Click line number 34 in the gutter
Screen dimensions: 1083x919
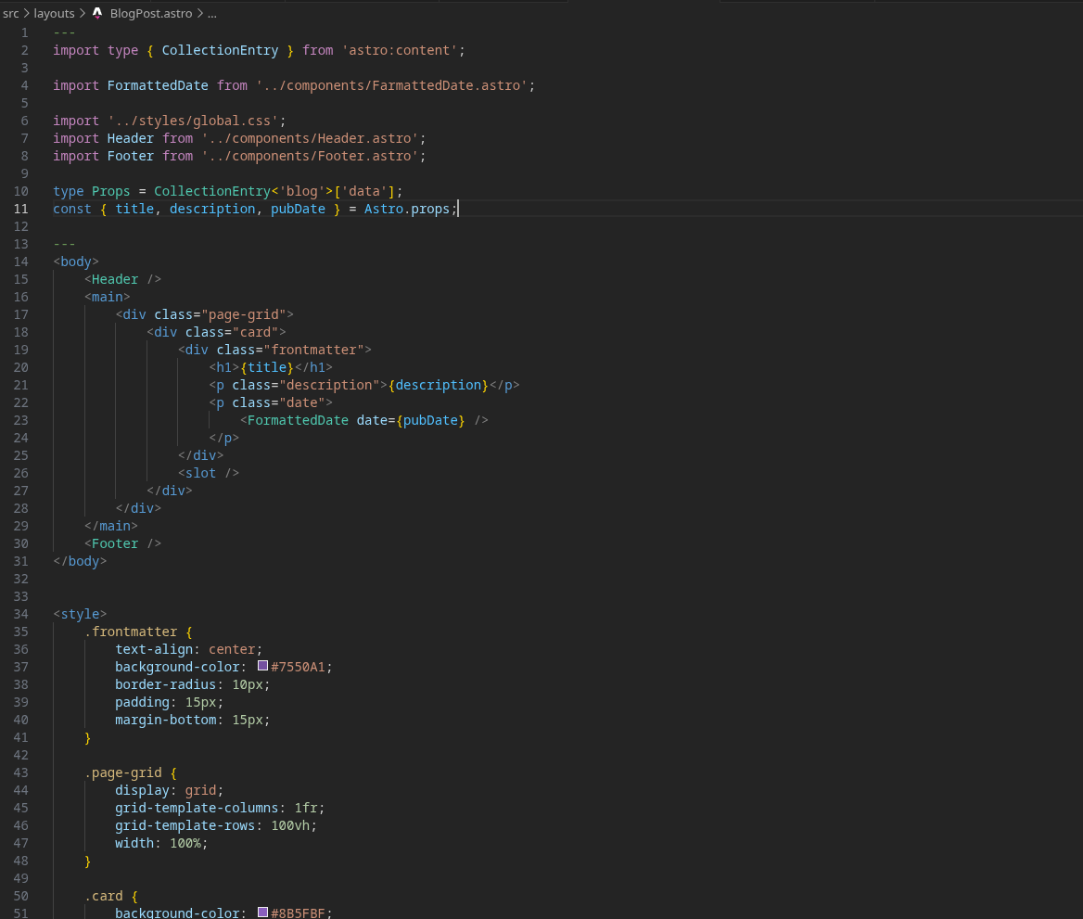click(21, 614)
